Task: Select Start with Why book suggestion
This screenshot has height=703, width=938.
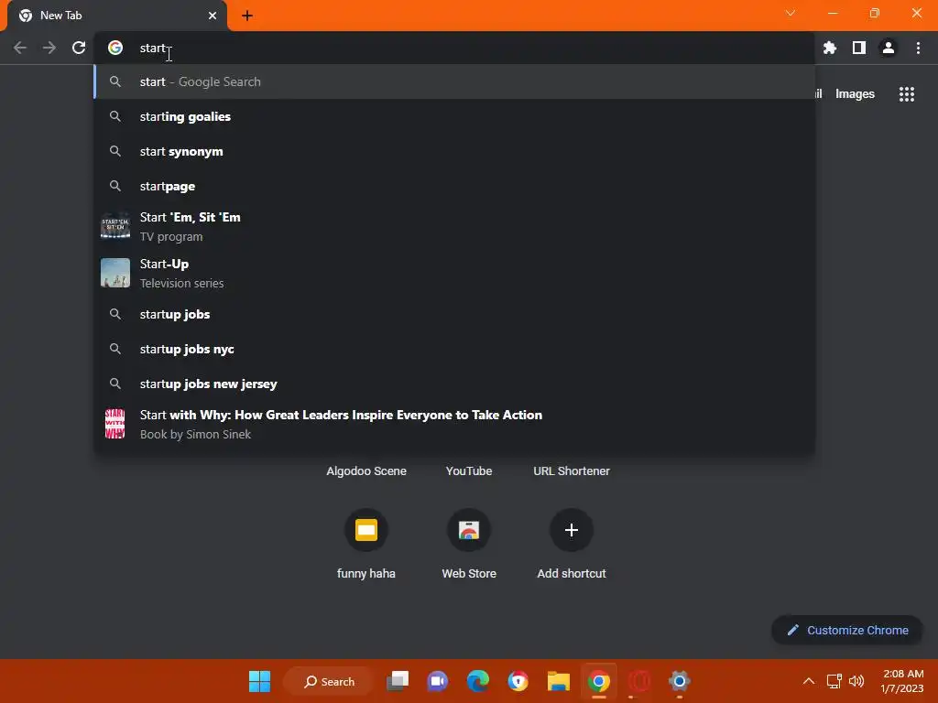Action: point(454,424)
